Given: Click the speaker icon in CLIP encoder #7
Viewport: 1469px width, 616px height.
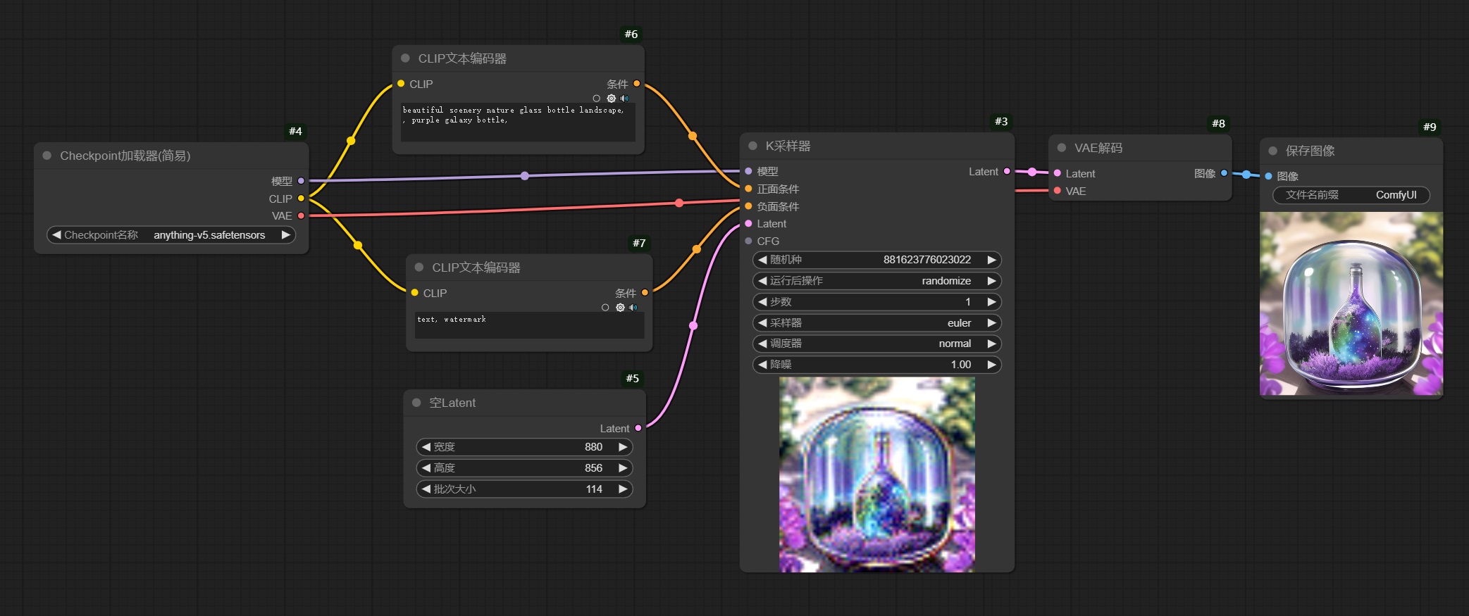Looking at the screenshot, I should (x=633, y=308).
